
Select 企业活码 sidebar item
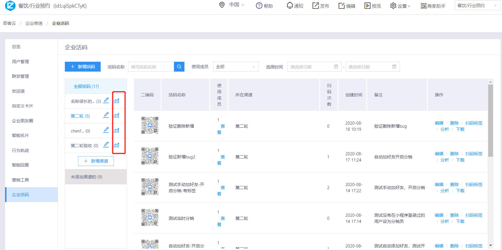[x=31, y=194]
